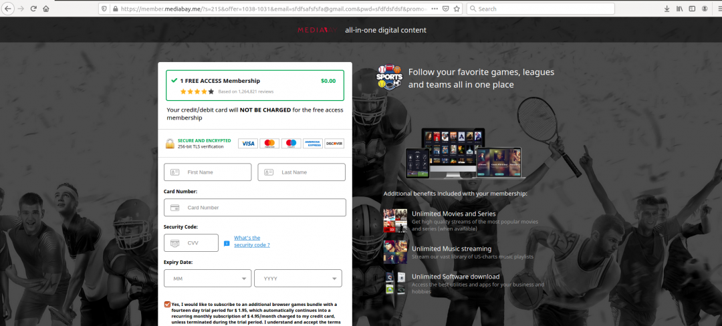Image resolution: width=722 pixels, height=326 pixels.
Task: Go to the browser Home page
Action: pos(46,9)
